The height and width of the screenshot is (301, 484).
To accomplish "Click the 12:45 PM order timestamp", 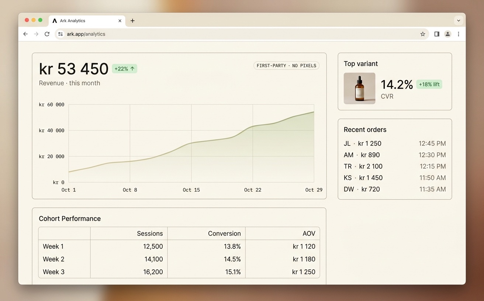I will (432, 143).
